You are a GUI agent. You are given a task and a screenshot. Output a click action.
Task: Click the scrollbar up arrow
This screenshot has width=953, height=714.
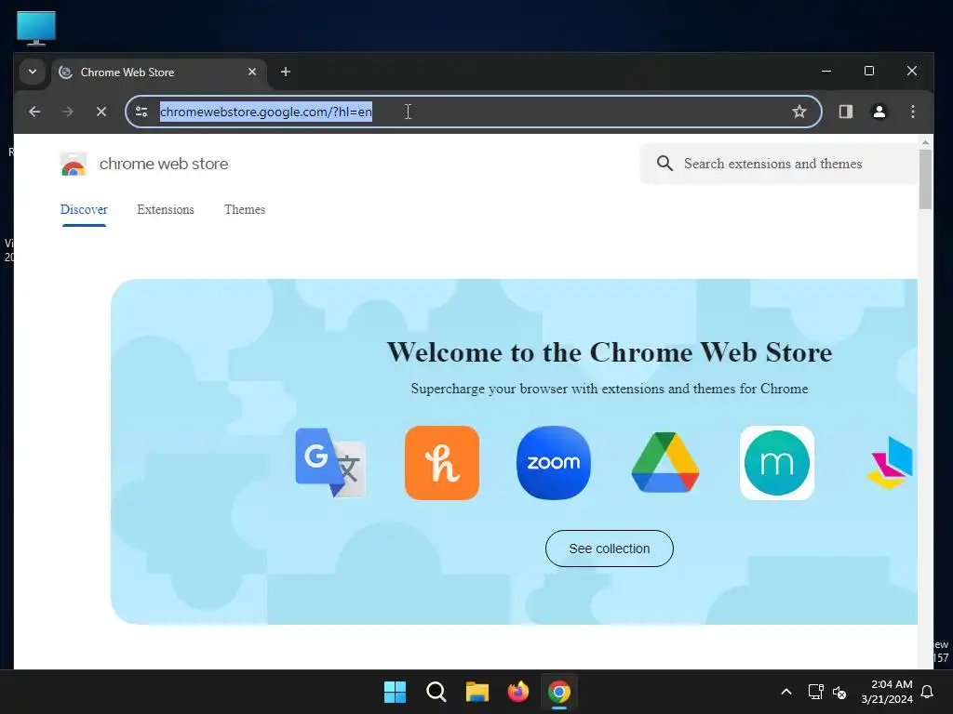(x=925, y=142)
